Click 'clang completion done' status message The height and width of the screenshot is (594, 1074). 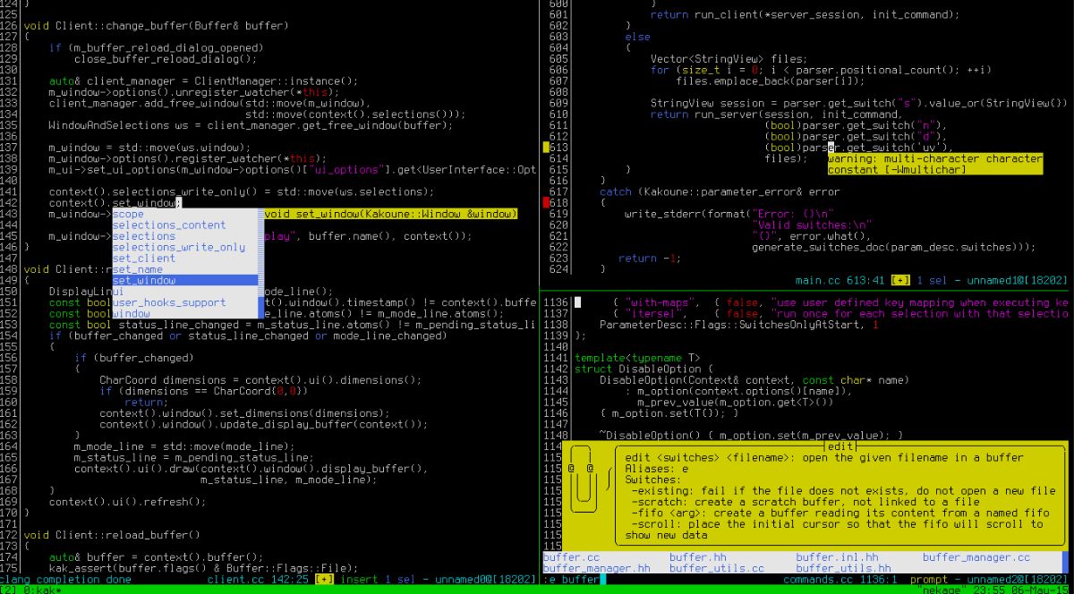pyautogui.click(x=66, y=580)
